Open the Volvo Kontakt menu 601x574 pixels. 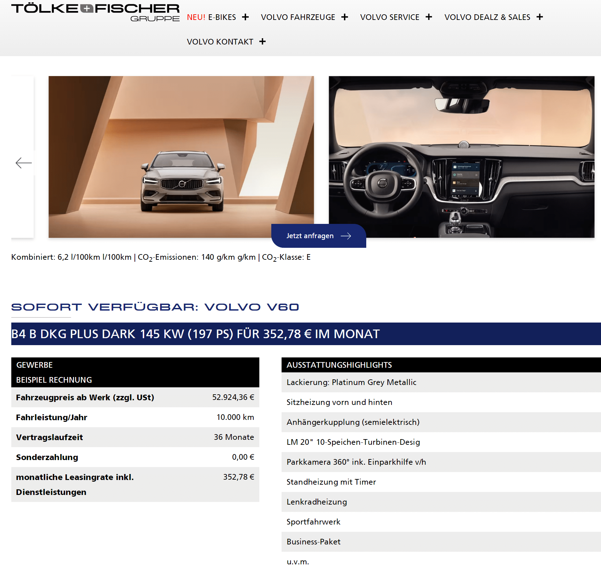(x=220, y=42)
